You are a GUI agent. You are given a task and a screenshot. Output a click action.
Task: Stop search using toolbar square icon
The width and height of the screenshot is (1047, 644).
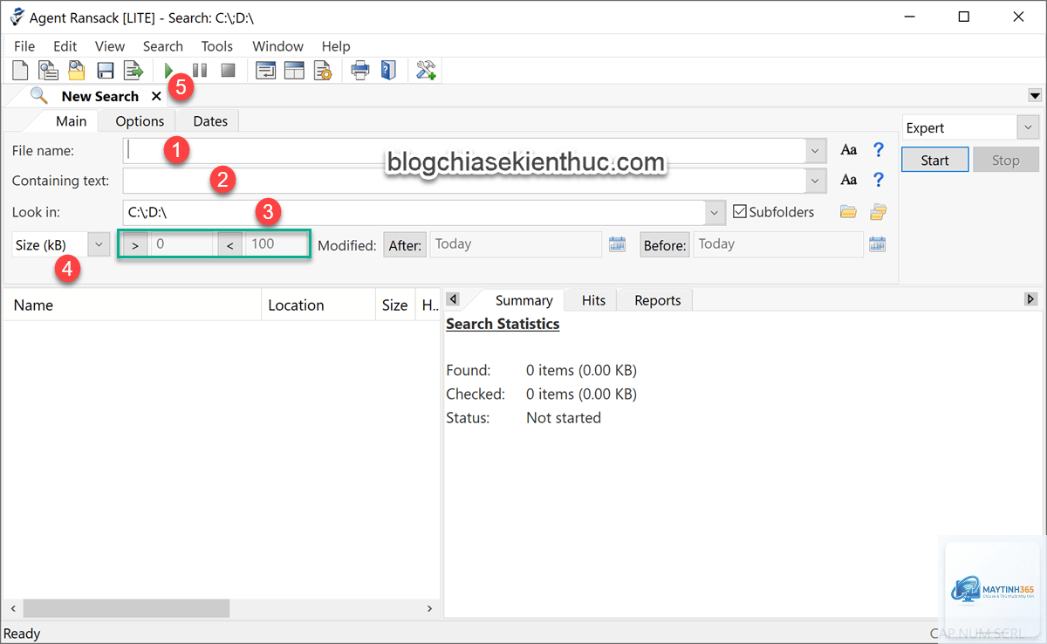click(x=229, y=71)
